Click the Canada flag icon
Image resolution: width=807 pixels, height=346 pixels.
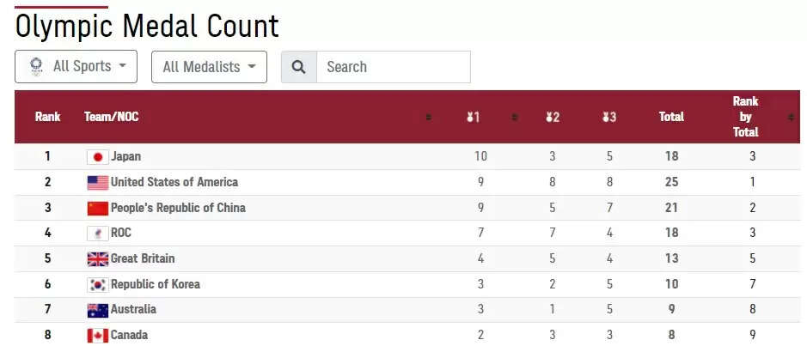(97, 335)
